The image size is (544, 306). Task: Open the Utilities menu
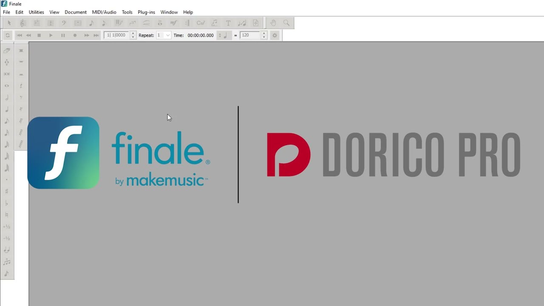[x=36, y=12]
